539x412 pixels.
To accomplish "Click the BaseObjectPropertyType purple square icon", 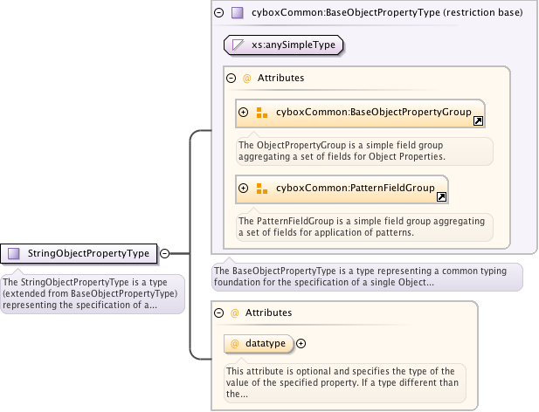I will coord(238,13).
